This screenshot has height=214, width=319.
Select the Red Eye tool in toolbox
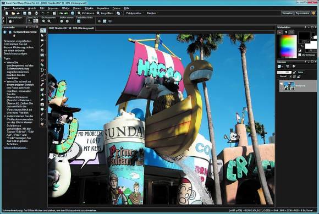42,60
